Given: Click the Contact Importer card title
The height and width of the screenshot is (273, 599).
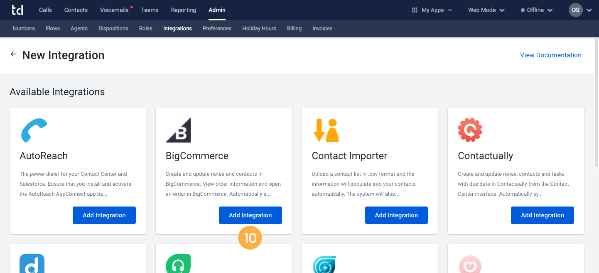Looking at the screenshot, I should click(x=349, y=156).
